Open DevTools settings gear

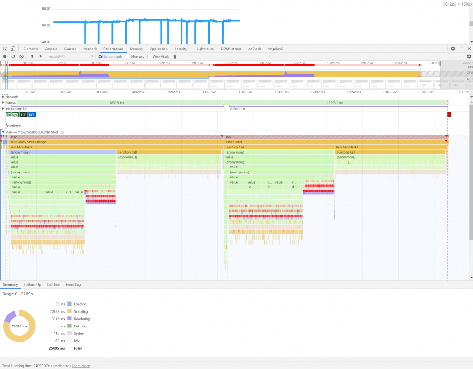(453, 49)
